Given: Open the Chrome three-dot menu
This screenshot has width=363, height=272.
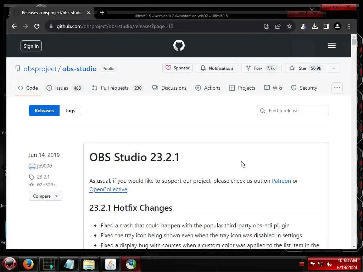Looking at the screenshot, I should click(349, 26).
